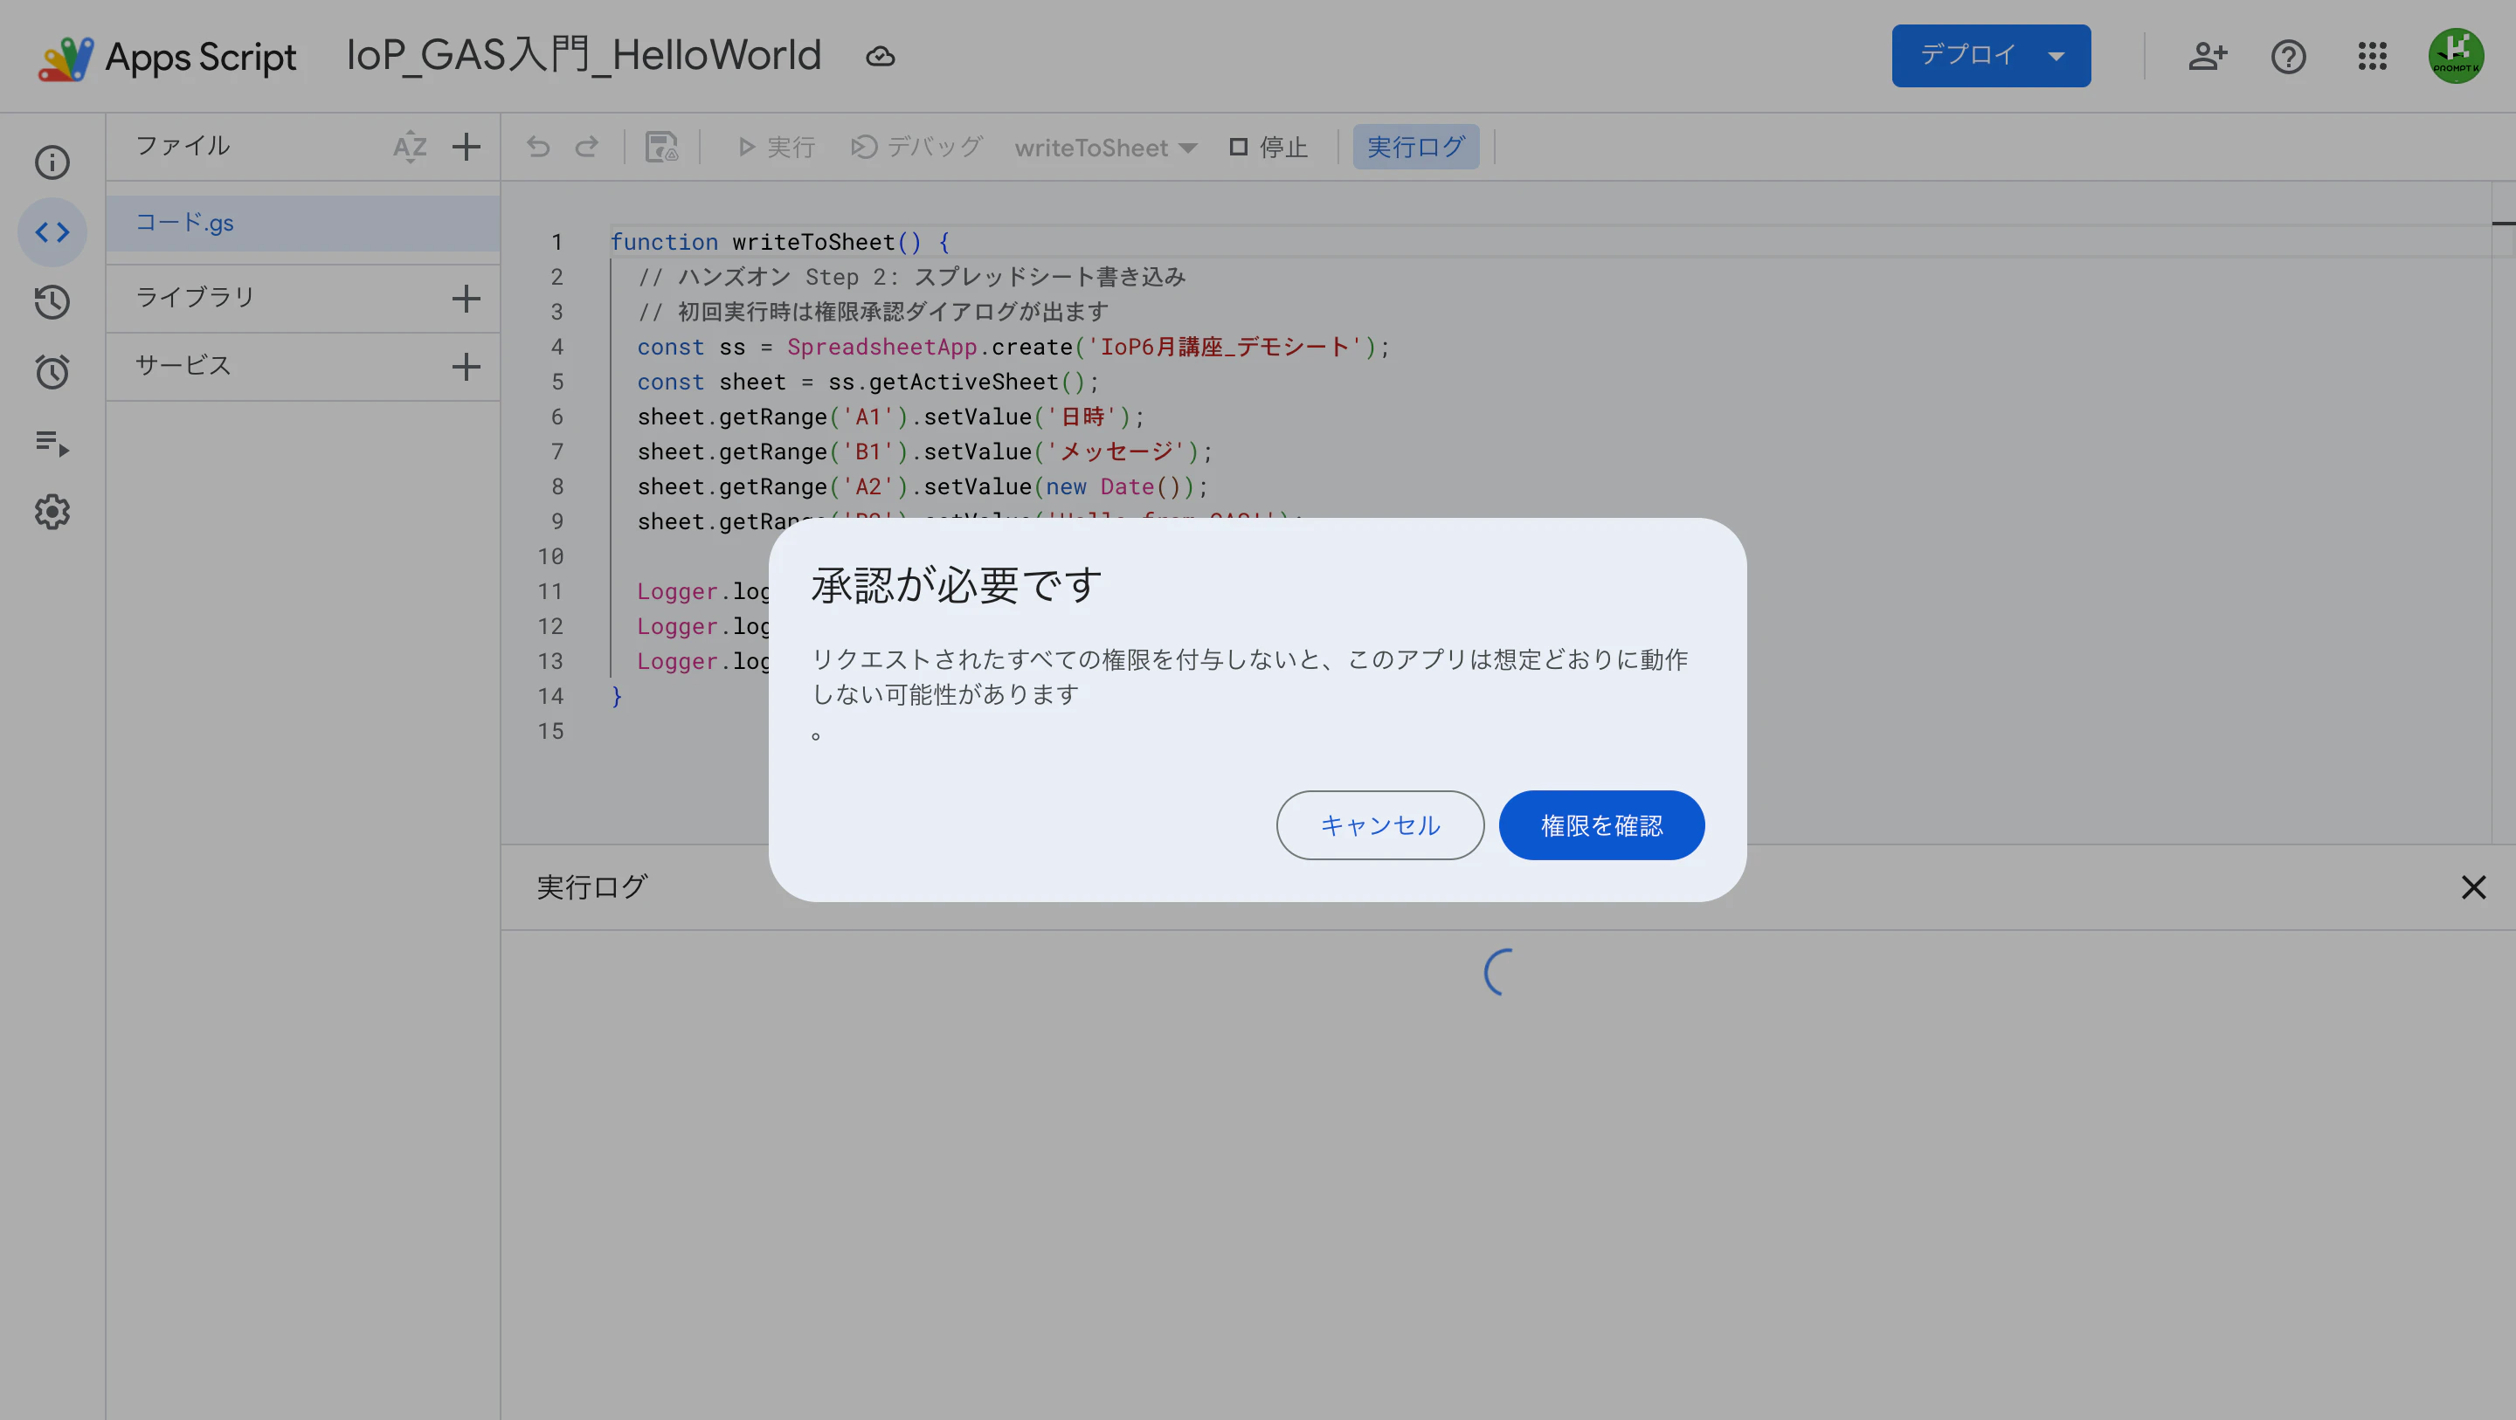2516x1420 pixels.
Task: Click the function writeToSheet() code line
Action: coord(779,241)
